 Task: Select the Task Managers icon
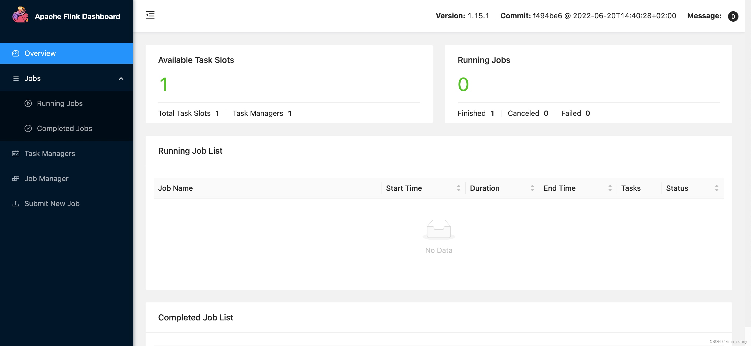(15, 153)
